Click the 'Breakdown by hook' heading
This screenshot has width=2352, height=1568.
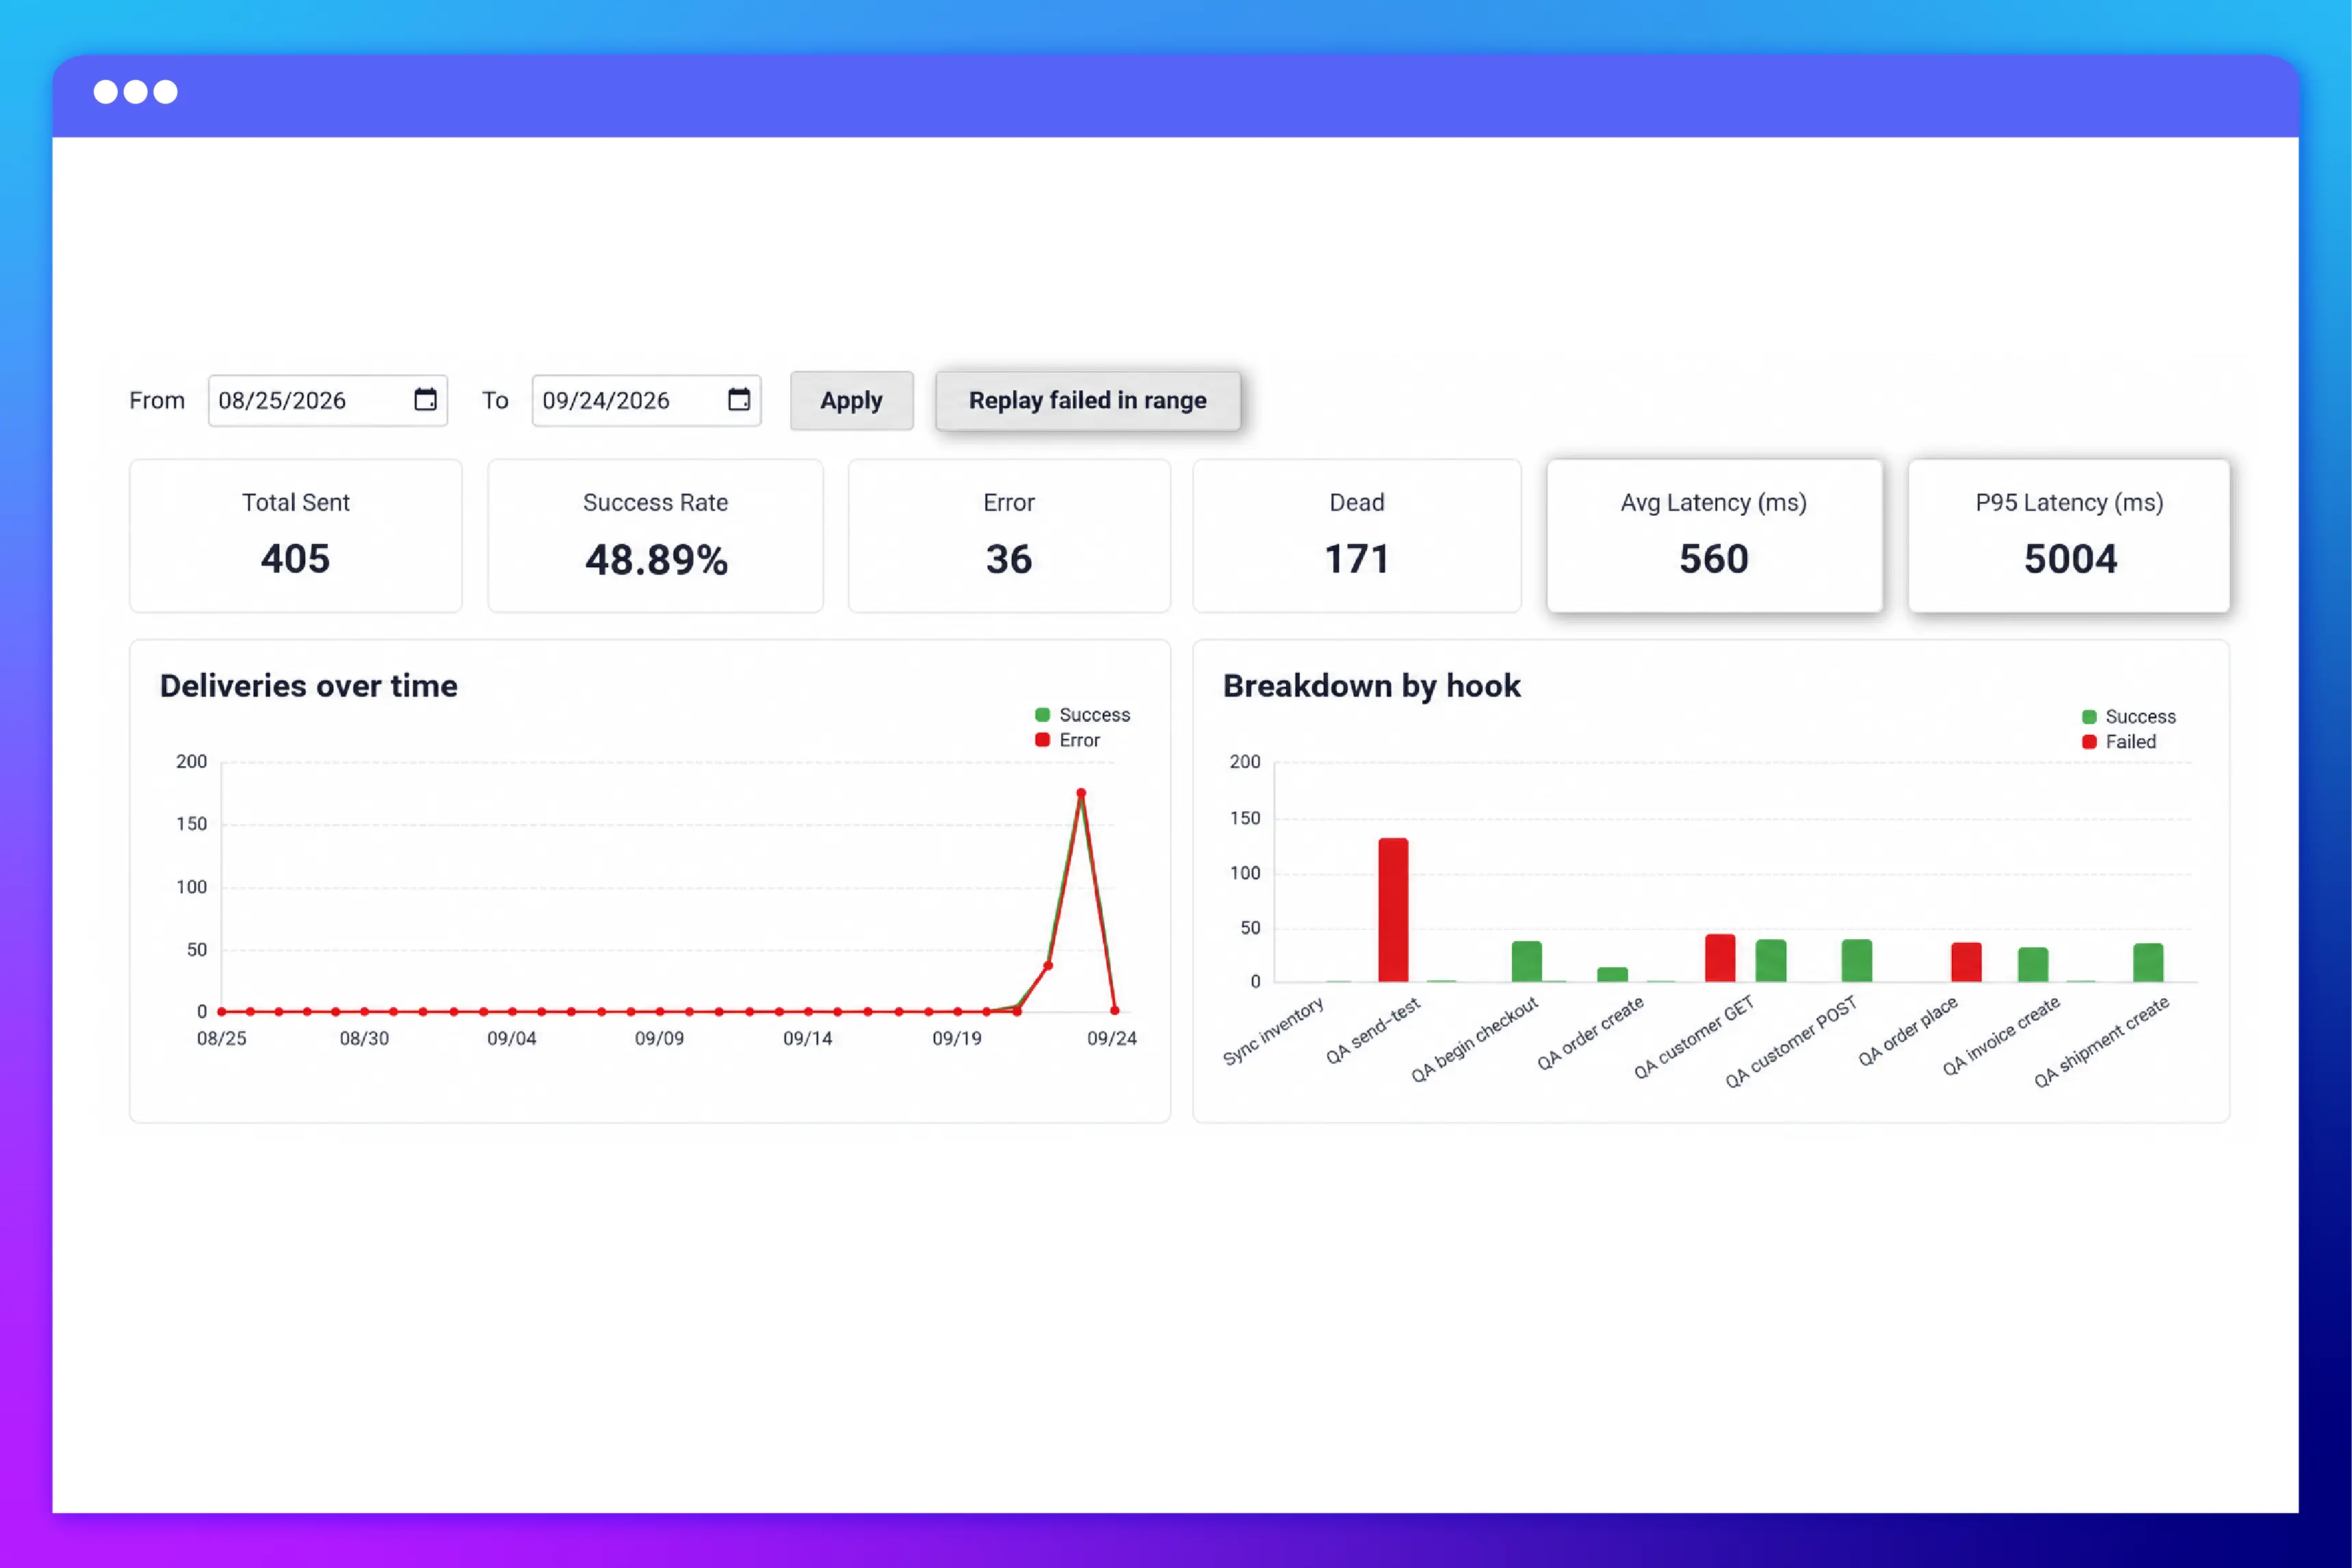click(x=1371, y=686)
